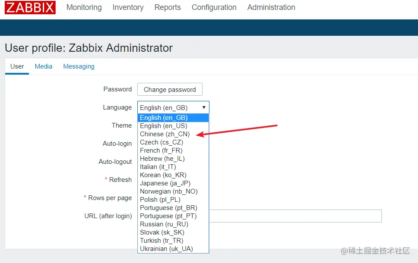The image size is (418, 263).
Task: Open the Reports menu
Action: point(168,7)
